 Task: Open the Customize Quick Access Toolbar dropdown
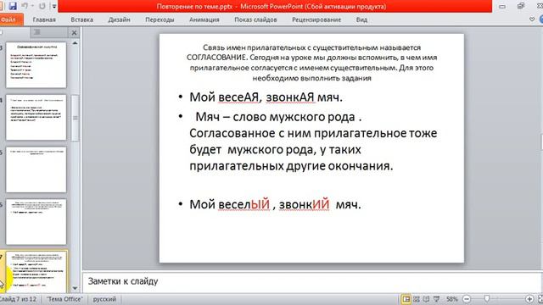pyautogui.click(x=54, y=6)
